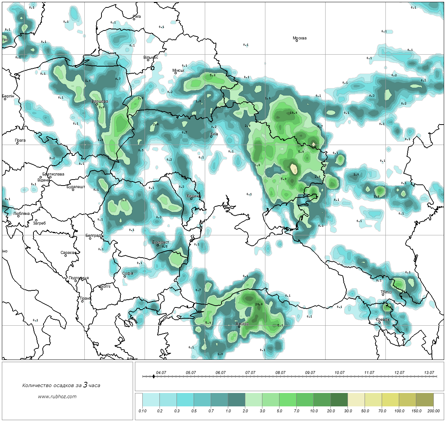446x422 pixels.
Task: Click the dark green 20.0–30.0 legend swatch
Action: (x=339, y=400)
